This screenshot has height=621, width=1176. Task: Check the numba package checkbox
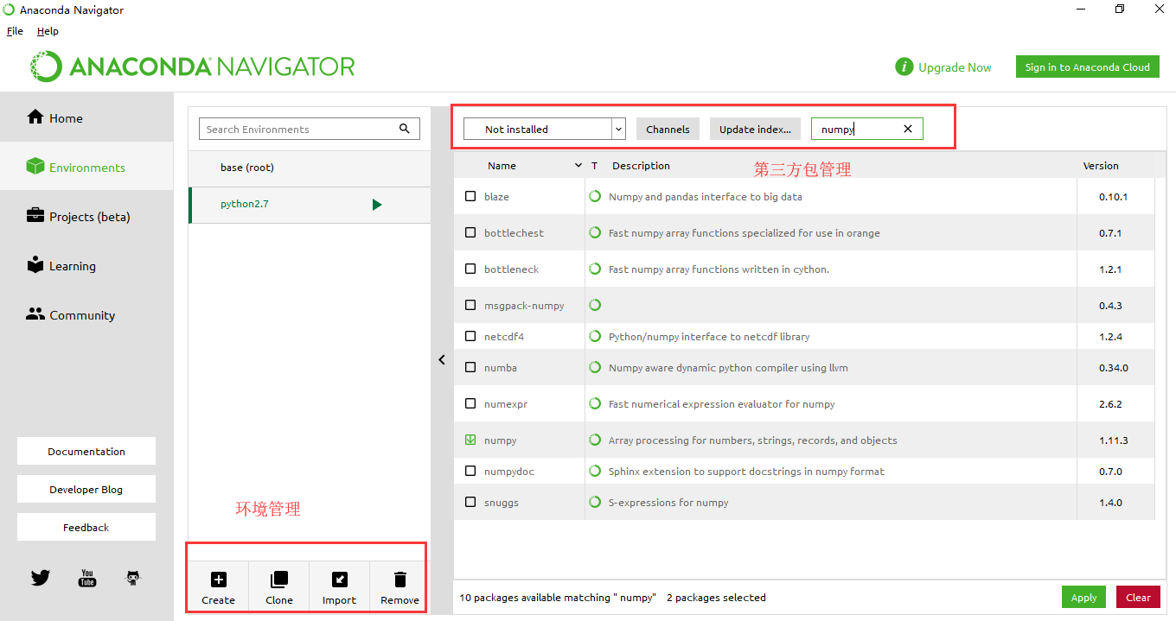tap(470, 367)
